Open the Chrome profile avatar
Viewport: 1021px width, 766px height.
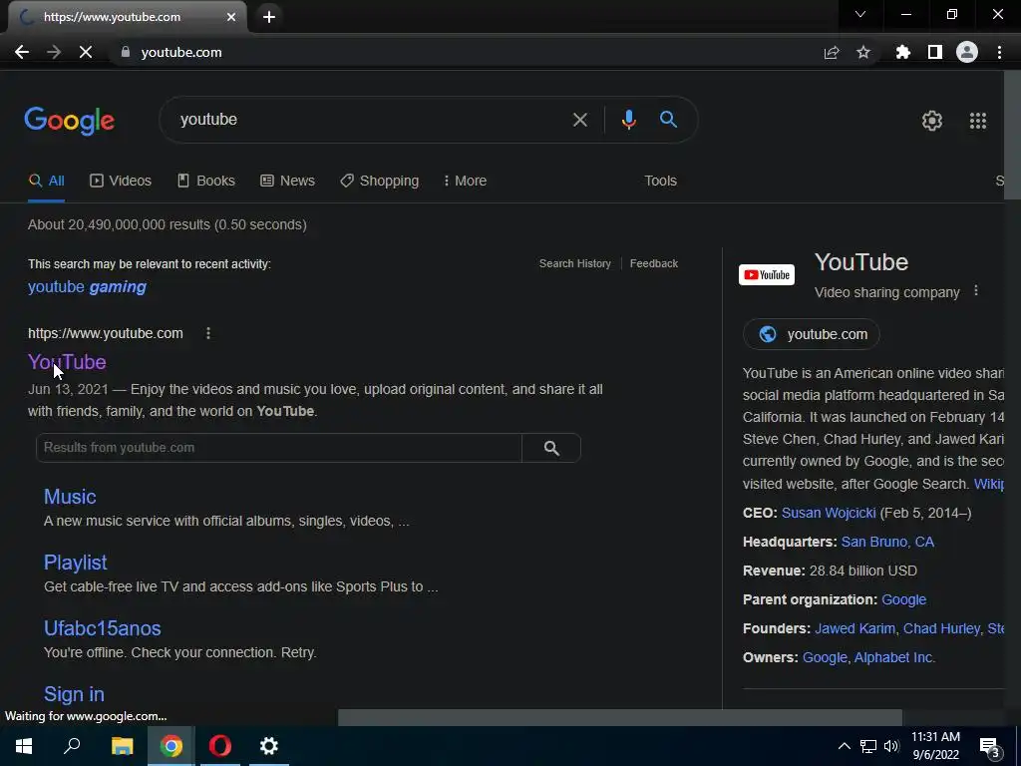pyautogui.click(x=967, y=52)
